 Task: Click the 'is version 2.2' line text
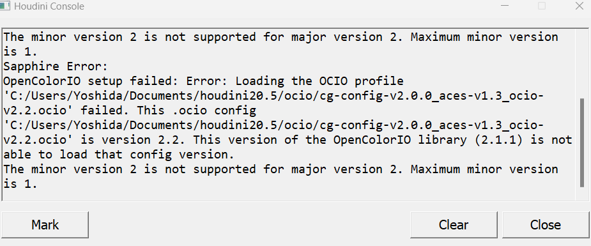pyautogui.click(x=288, y=140)
